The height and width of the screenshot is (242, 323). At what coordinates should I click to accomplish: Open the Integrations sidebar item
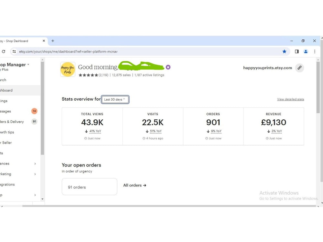[20, 184]
